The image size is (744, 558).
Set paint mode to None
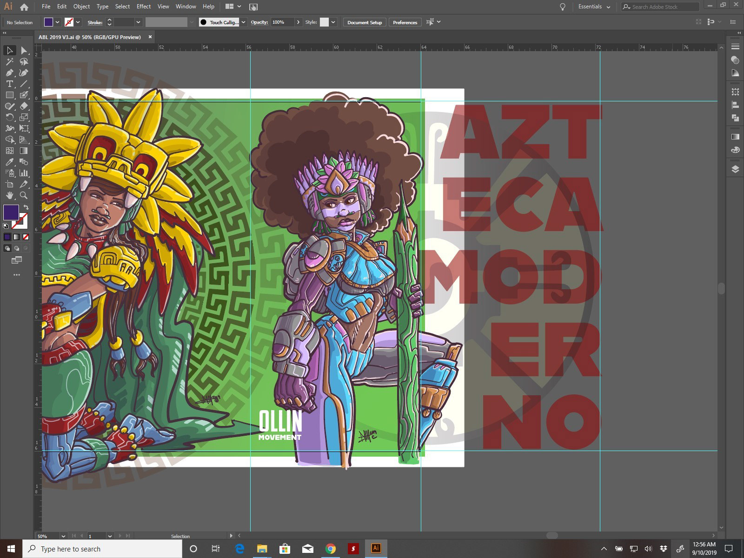(x=26, y=237)
